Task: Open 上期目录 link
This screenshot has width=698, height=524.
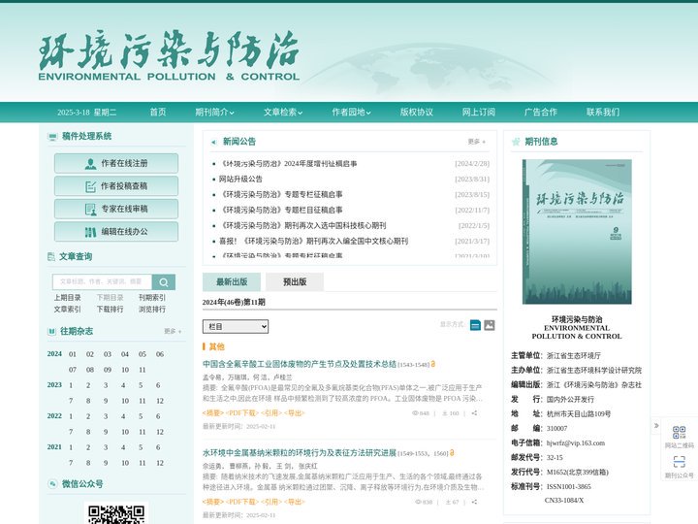Action: pyautogui.click(x=68, y=298)
